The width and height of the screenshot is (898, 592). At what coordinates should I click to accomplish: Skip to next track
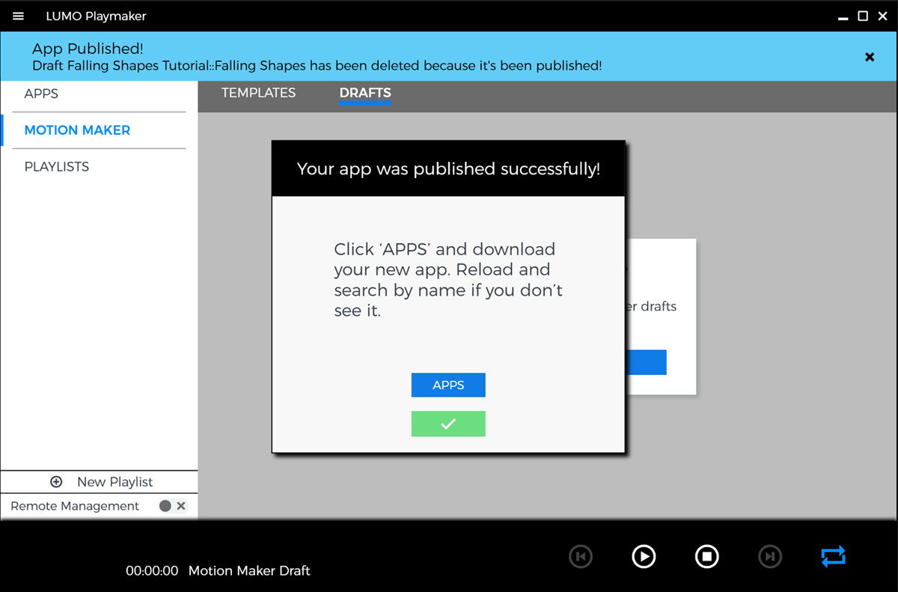tap(770, 556)
